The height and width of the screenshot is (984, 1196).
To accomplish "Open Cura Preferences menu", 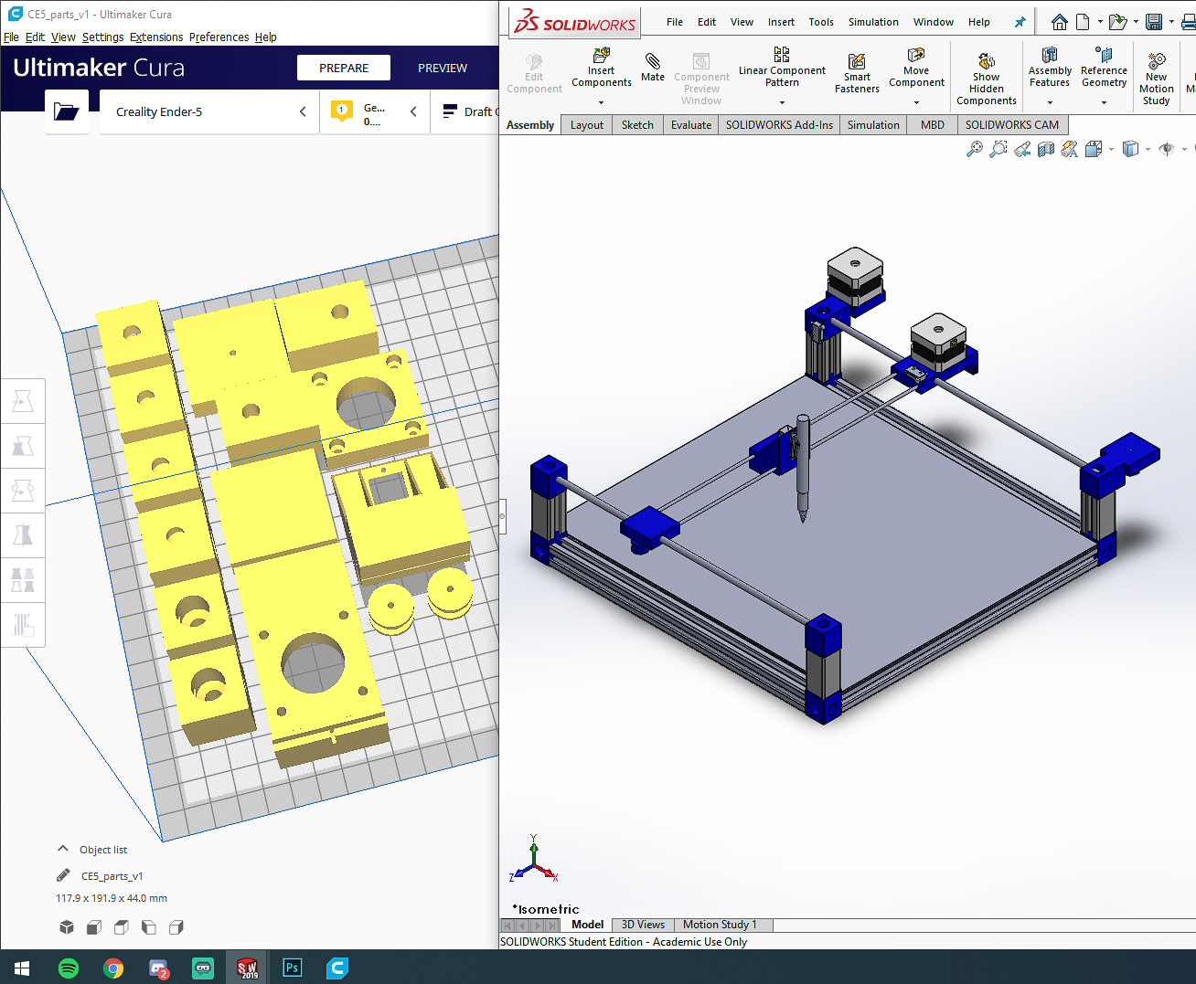I will tap(219, 37).
